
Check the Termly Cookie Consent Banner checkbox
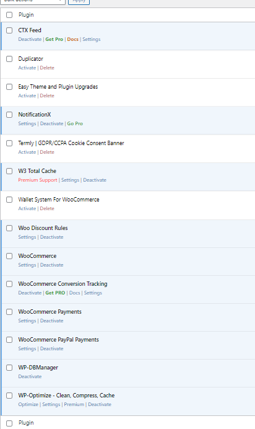point(9,143)
